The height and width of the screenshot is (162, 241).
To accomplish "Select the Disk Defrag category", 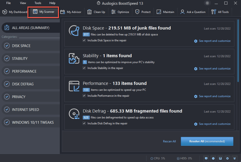I will coord(31,84).
